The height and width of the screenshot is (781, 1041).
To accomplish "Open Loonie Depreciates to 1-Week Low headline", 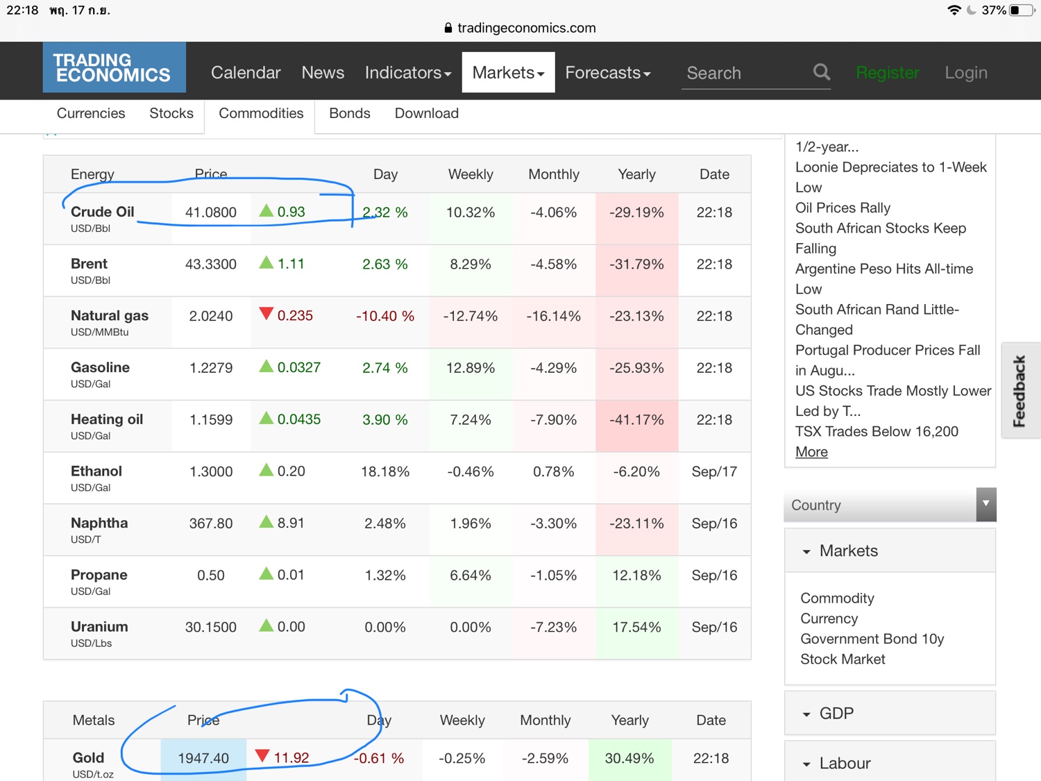I will (891, 177).
